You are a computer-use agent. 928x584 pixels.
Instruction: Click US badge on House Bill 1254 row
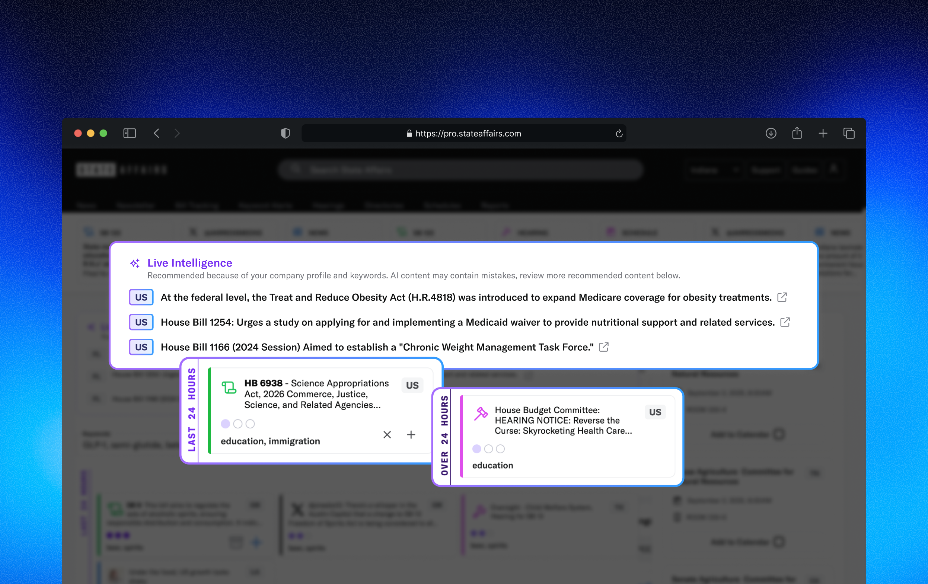tap(141, 322)
